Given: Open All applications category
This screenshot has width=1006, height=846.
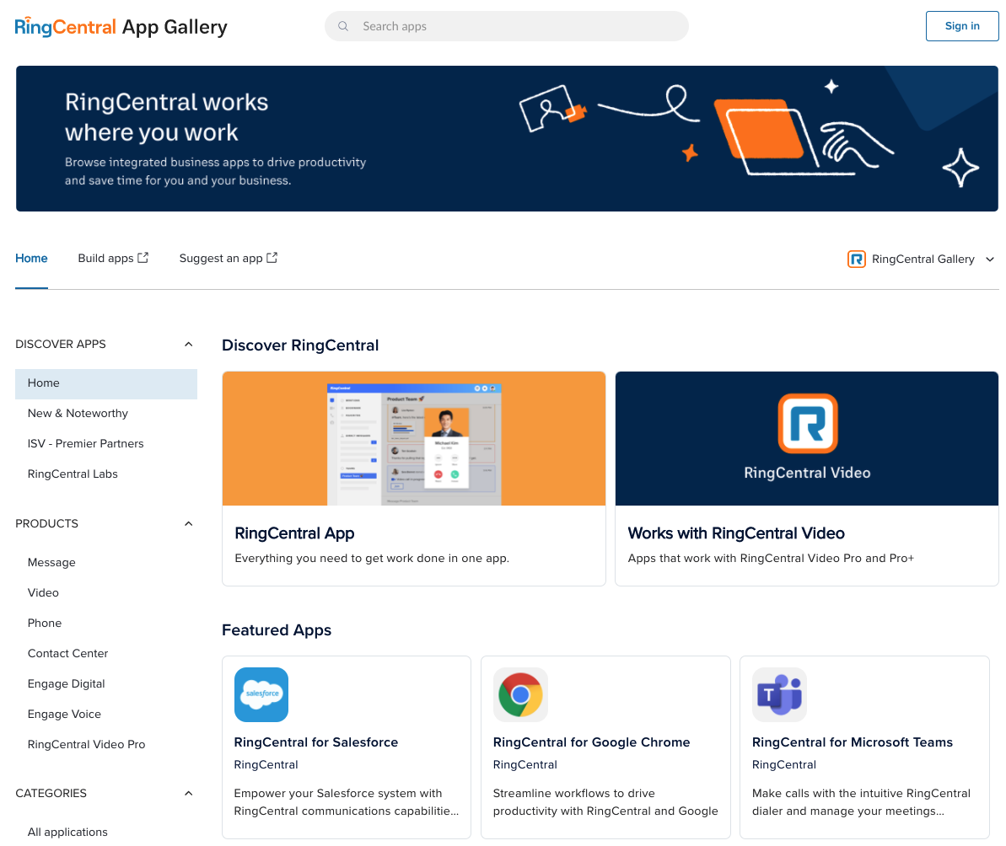Looking at the screenshot, I should pos(67,832).
